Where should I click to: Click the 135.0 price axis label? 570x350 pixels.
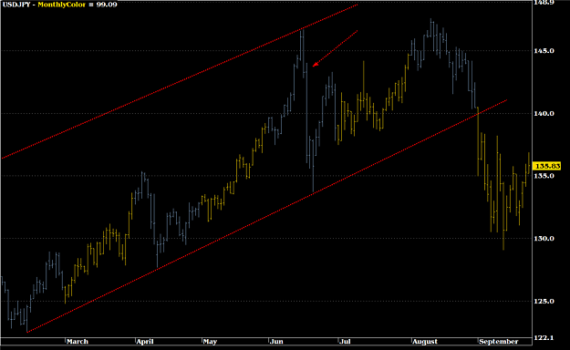[544, 176]
